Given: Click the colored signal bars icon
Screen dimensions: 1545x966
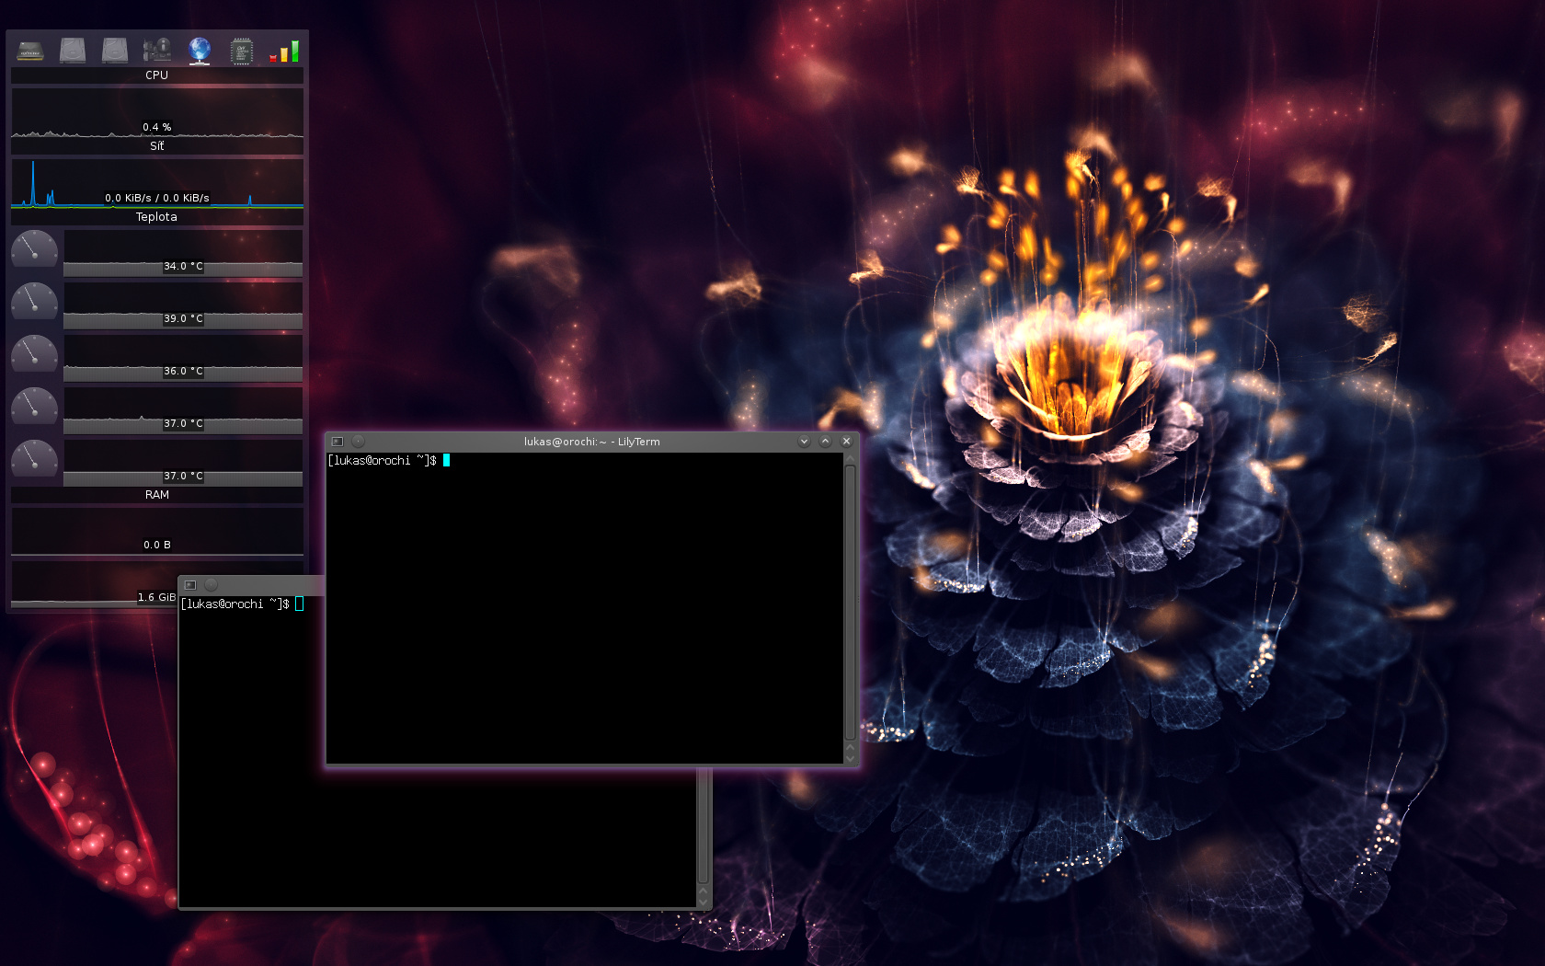Looking at the screenshot, I should pos(284,52).
